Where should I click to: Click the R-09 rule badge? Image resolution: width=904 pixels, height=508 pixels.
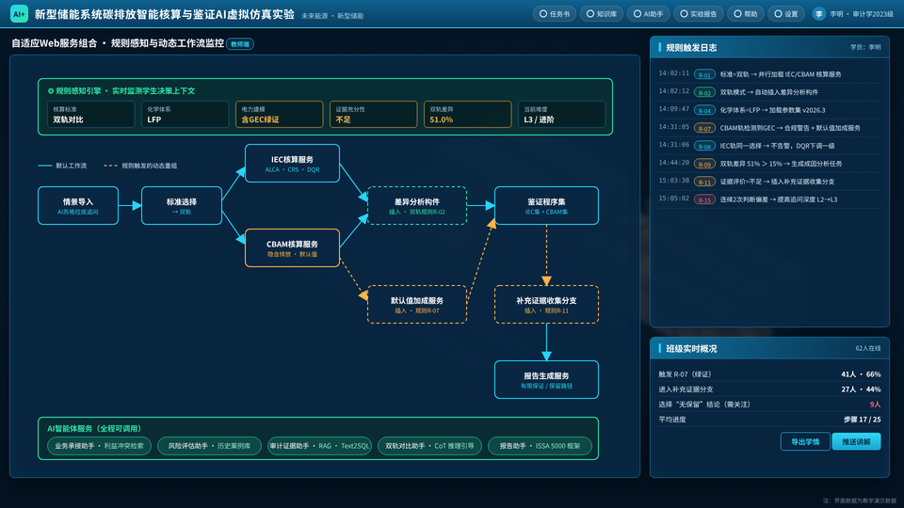704,164
